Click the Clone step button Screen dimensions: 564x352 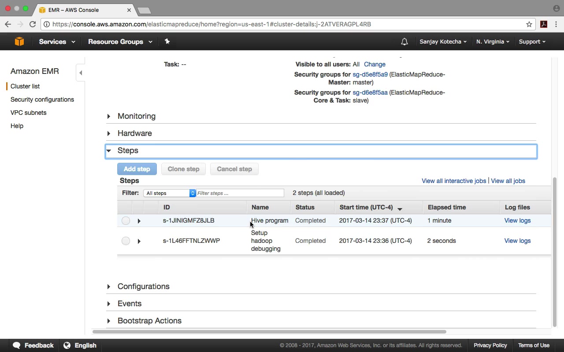pyautogui.click(x=183, y=169)
